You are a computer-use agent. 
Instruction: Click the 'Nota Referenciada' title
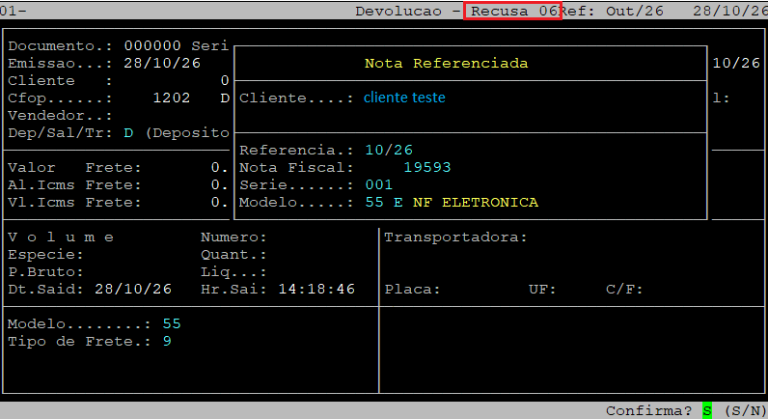pyautogui.click(x=446, y=63)
